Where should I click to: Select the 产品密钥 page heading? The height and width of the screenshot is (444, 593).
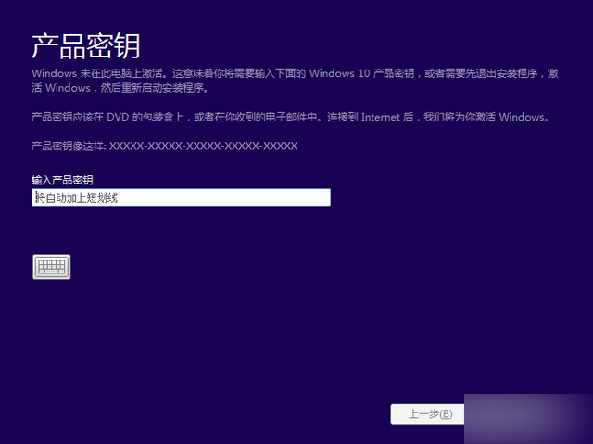coord(86,46)
